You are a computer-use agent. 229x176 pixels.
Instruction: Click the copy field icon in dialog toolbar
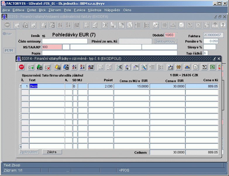click(x=127, y=67)
